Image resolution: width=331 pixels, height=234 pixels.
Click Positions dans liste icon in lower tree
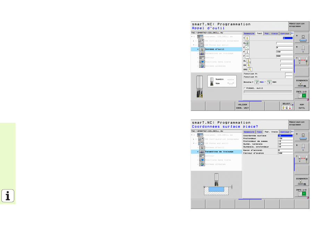pos(202,160)
